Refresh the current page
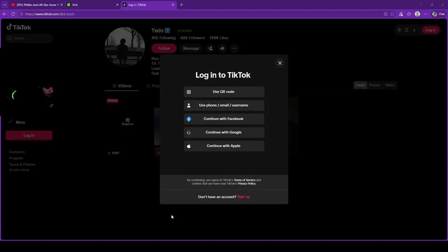 pyautogui.click(x=13, y=14)
